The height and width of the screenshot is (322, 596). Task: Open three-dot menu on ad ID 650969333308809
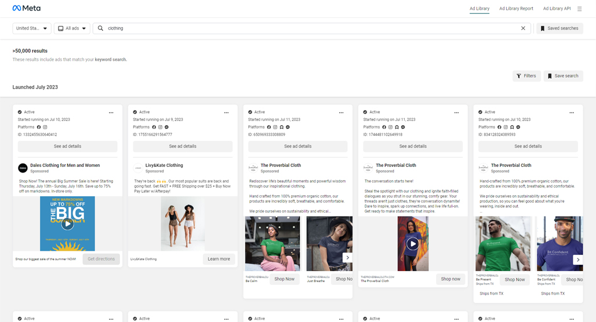341,112
